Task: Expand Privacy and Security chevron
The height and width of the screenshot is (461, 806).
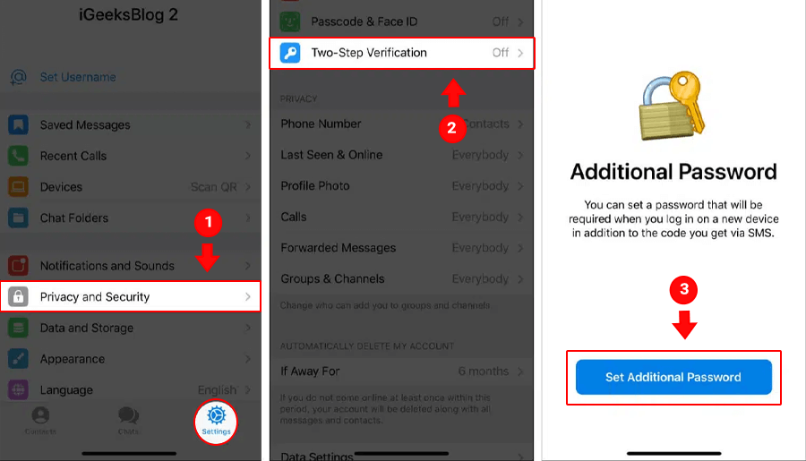Action: click(x=248, y=297)
